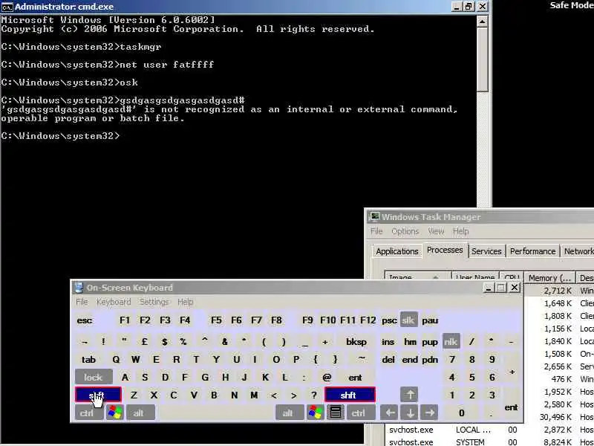Click the cmd.exe title bar icon
This screenshot has width=594, height=446.
click(x=7, y=7)
